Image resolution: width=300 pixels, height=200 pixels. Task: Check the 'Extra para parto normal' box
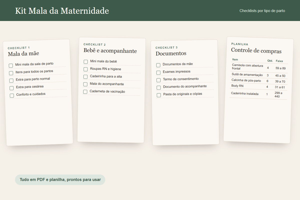[11, 80]
